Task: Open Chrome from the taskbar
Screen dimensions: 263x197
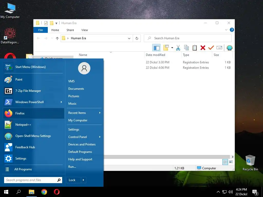Action: tap(44, 192)
